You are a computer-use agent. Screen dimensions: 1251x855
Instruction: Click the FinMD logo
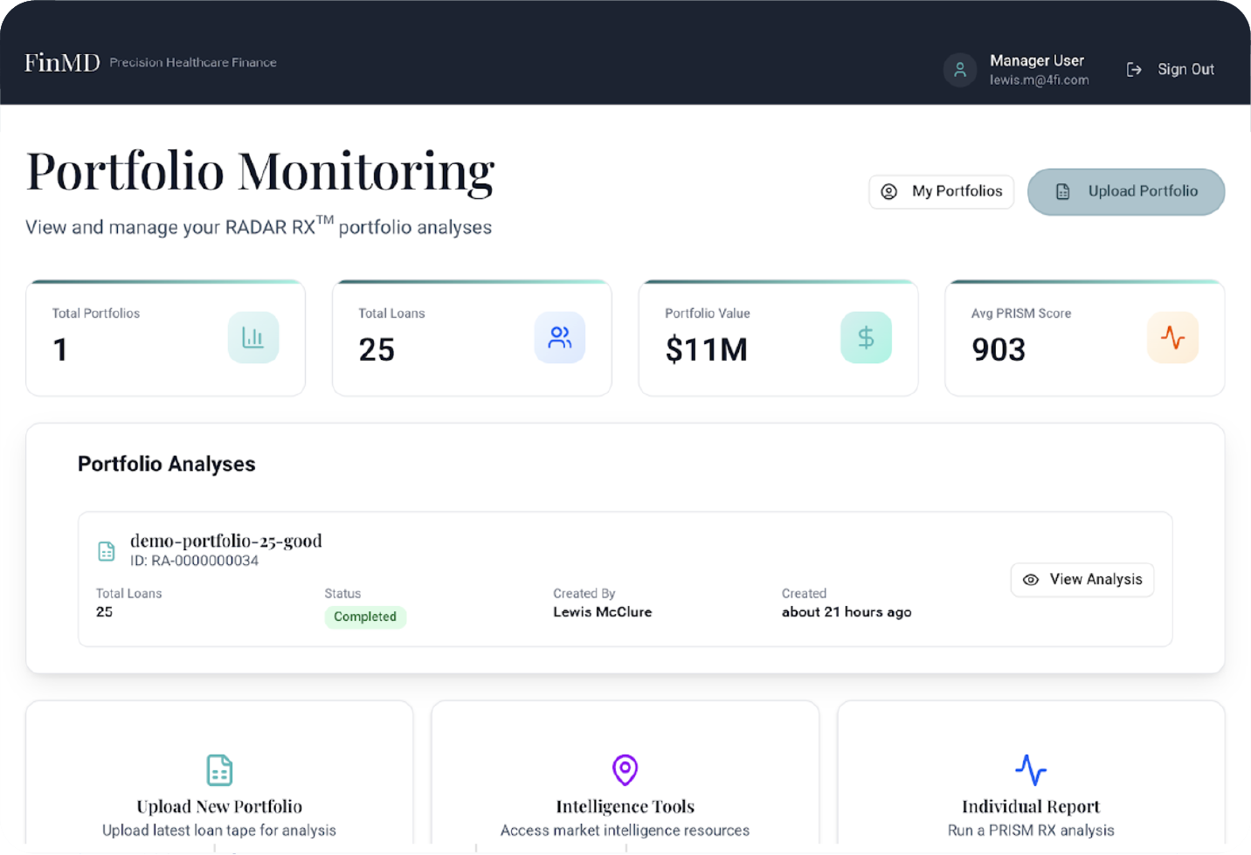point(62,63)
